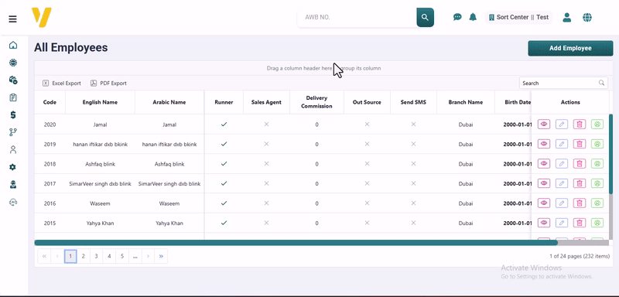The height and width of the screenshot is (297, 619).
Task: Export table to PDF
Action: coord(108,84)
